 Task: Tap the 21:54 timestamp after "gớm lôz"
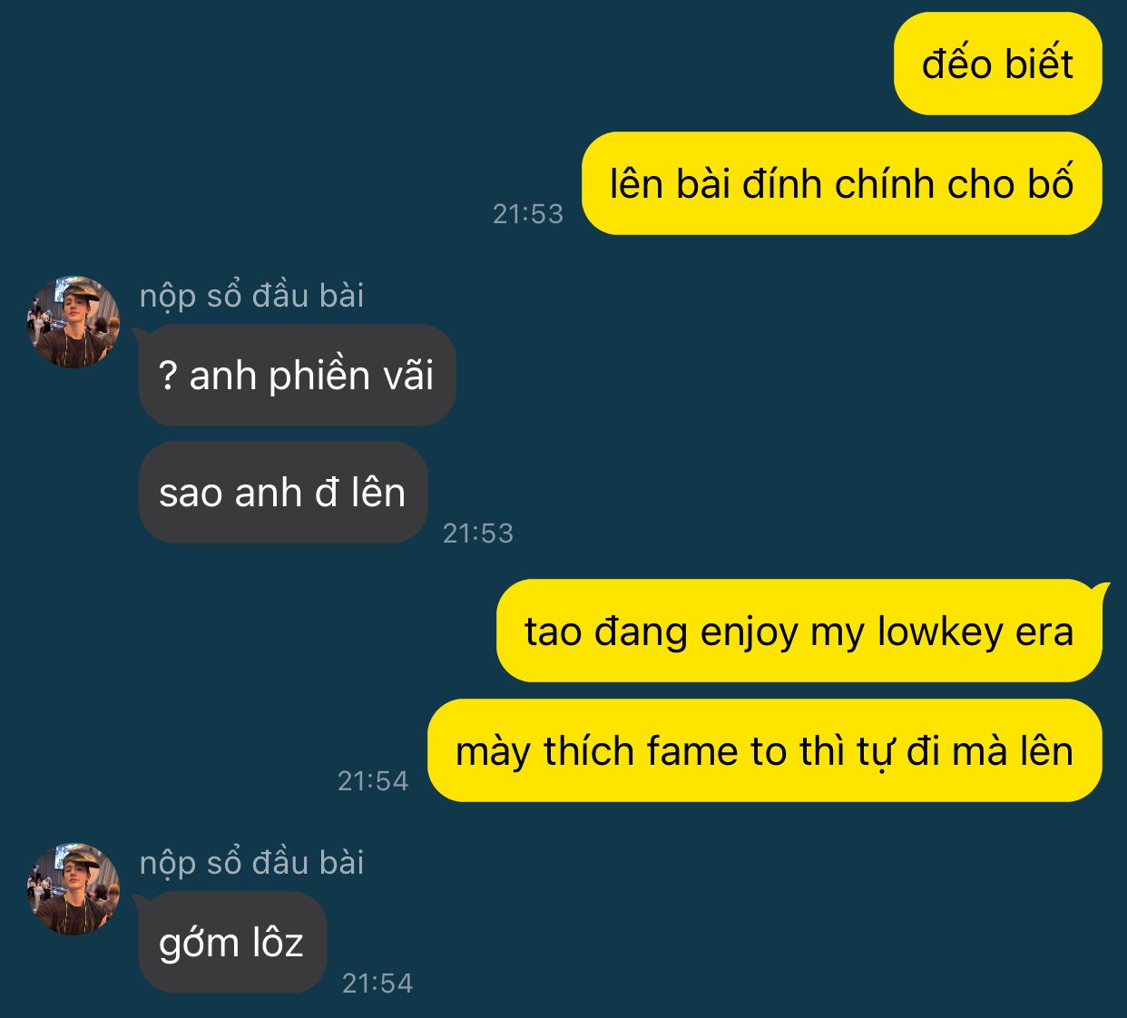pyautogui.click(x=377, y=984)
